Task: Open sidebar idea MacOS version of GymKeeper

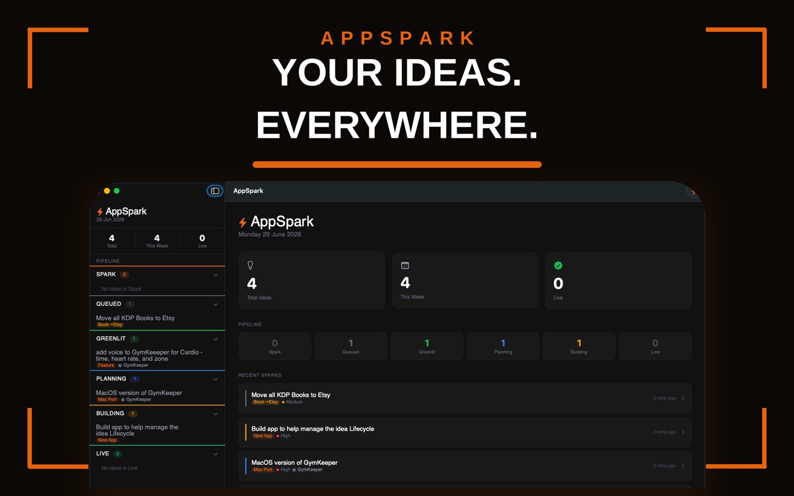Action: pos(157,395)
